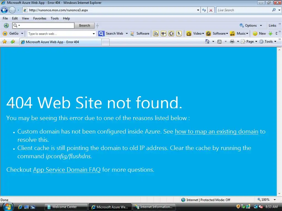282x211 pixels.
Task: Click the toolbar search box with magnifier
Action: 43,26
